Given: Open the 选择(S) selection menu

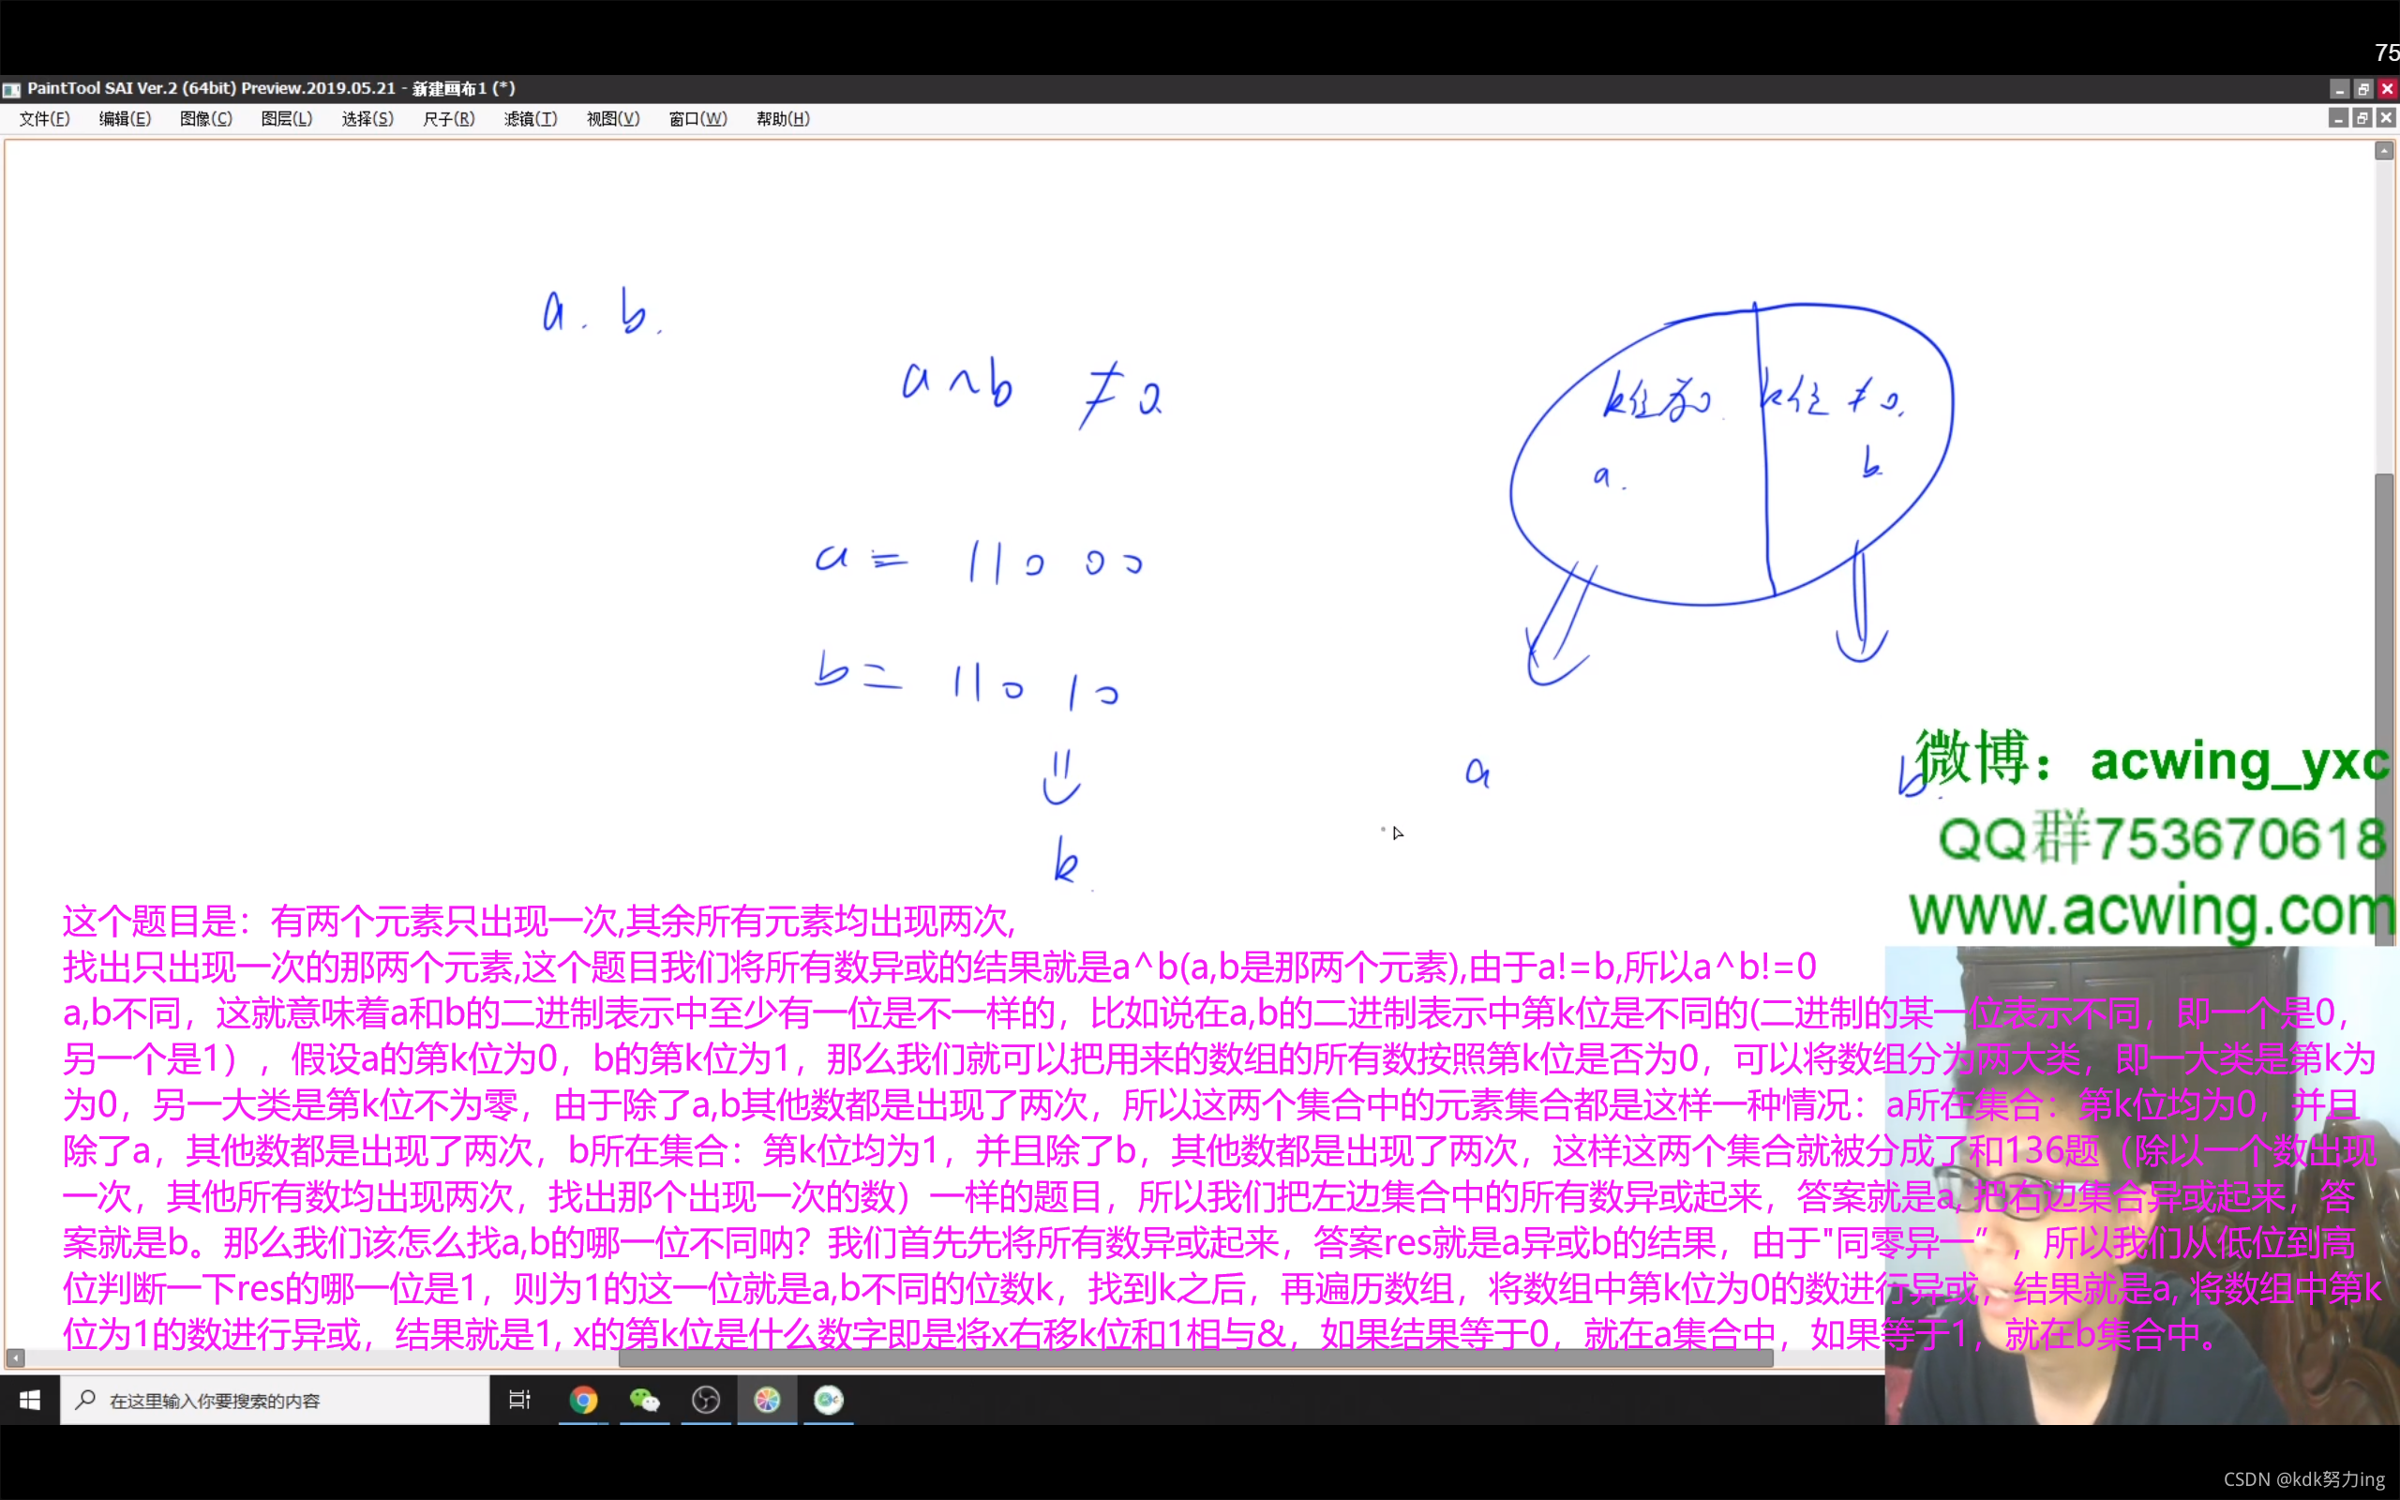Looking at the screenshot, I should coord(367,119).
